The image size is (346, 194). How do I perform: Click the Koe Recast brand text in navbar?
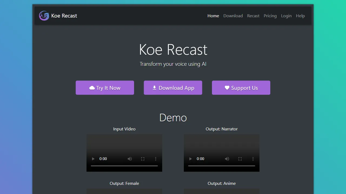coord(64,16)
